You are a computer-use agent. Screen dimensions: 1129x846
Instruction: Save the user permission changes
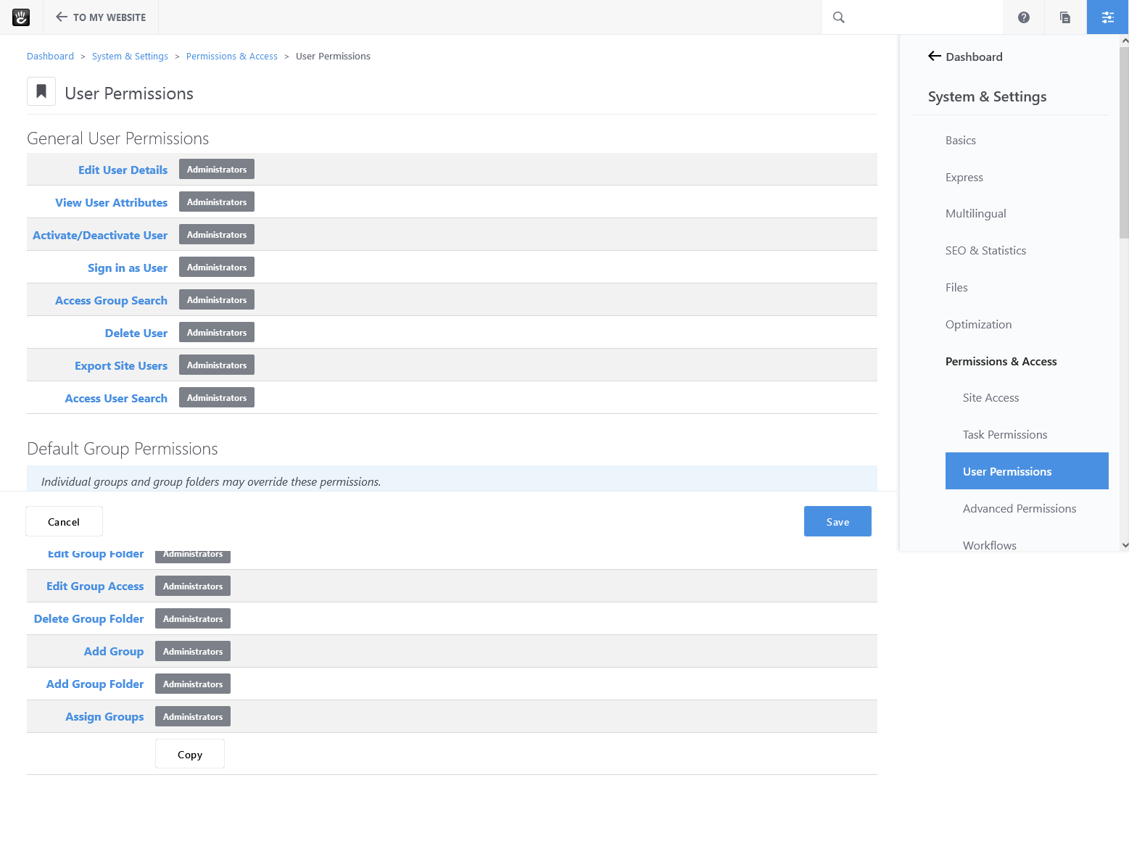point(837,521)
